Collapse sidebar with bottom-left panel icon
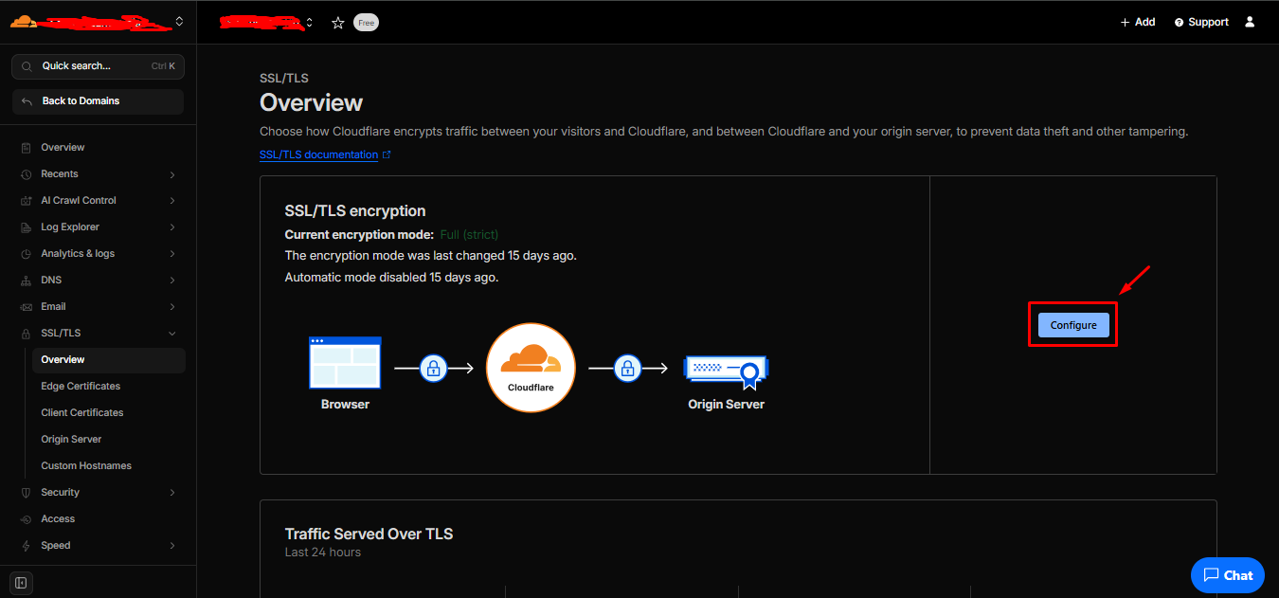 click(x=21, y=582)
